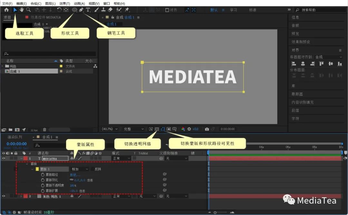
Task: Open the zoom level (40.7%) dropdown
Action: click(110, 129)
